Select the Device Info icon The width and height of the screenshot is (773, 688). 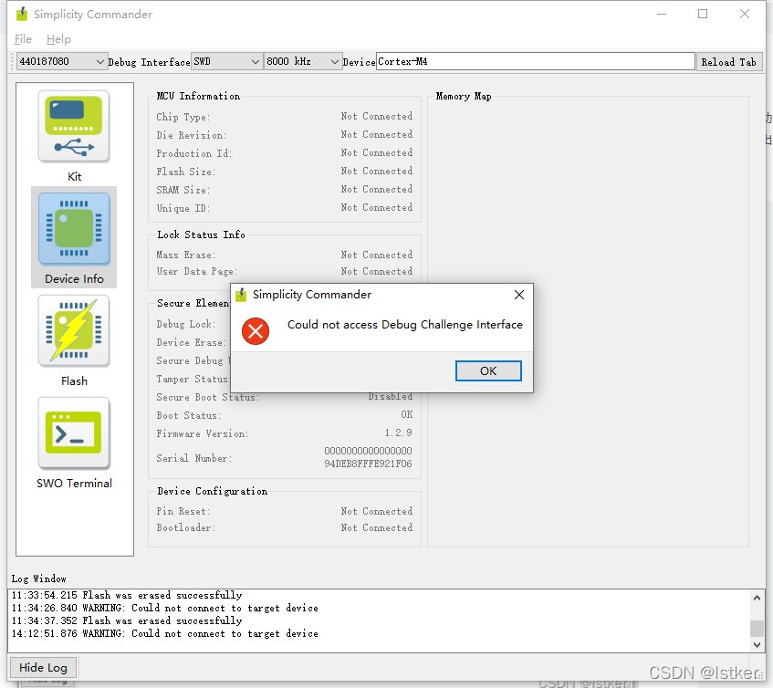point(74,229)
